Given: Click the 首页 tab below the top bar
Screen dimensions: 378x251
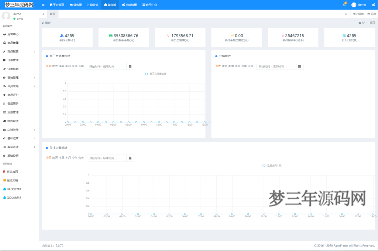Looking at the screenshot, I should (x=52, y=13).
